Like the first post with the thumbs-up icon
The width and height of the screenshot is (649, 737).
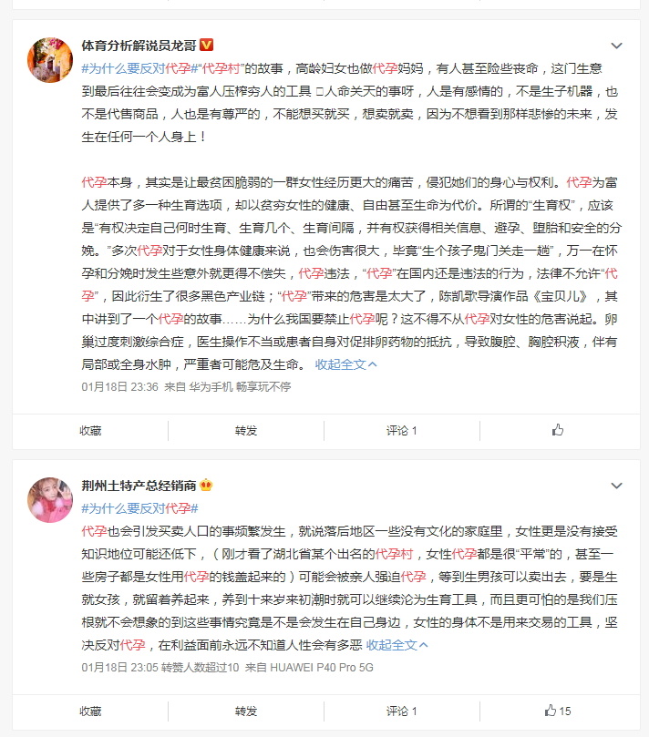click(558, 430)
